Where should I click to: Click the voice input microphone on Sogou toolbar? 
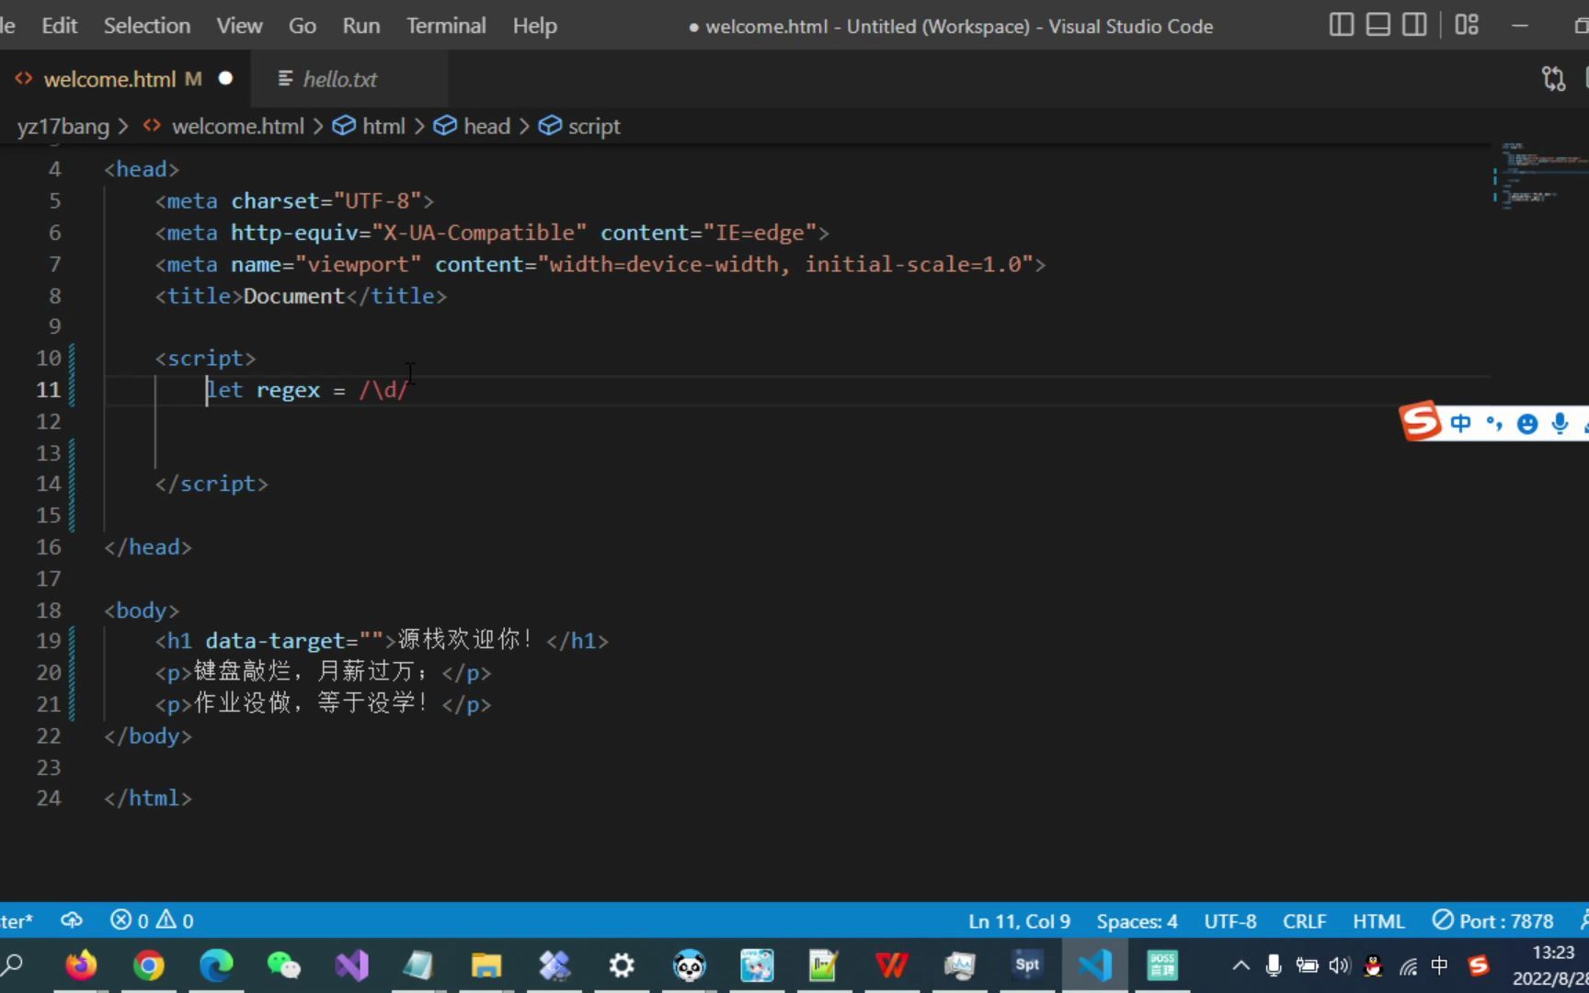tap(1560, 423)
